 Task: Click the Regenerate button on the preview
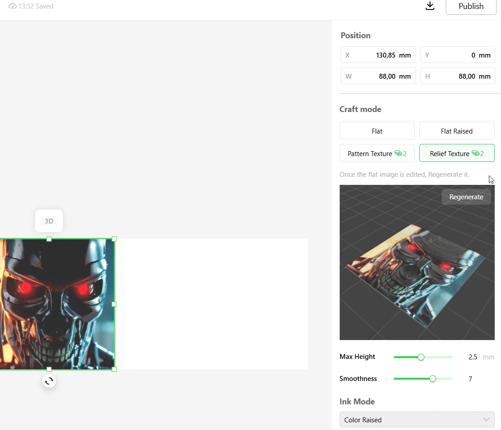tap(466, 197)
